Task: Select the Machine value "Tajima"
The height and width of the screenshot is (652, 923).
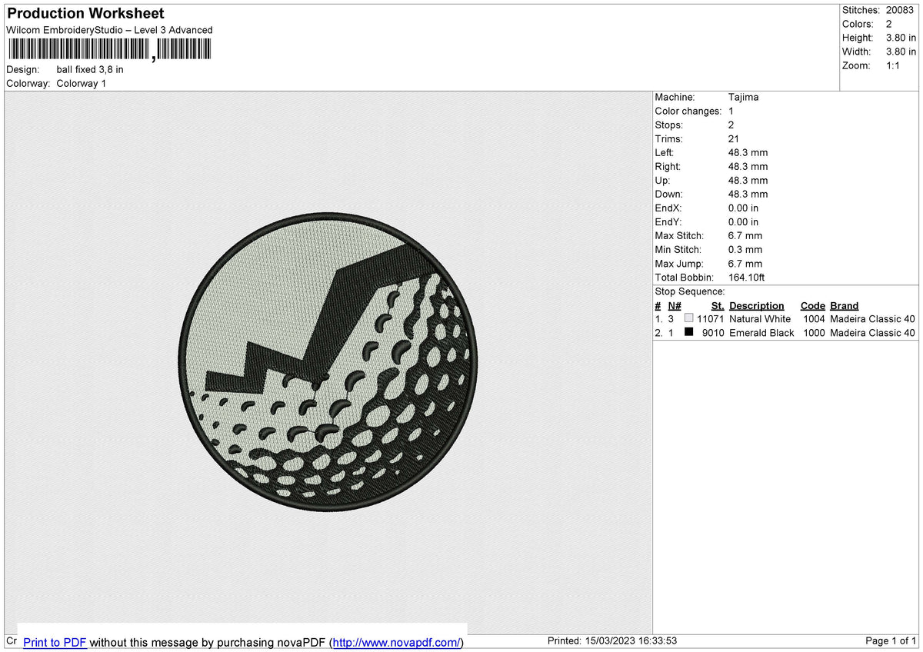Action: 743,97
